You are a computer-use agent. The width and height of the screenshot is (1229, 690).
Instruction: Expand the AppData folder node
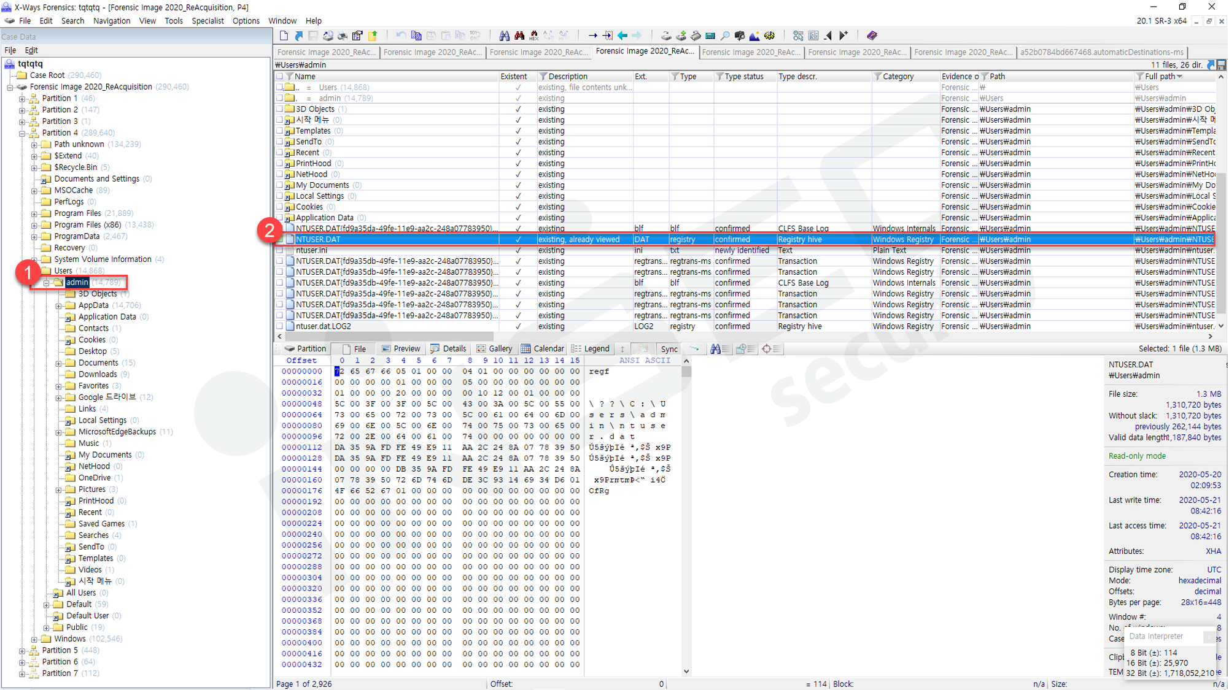click(59, 305)
